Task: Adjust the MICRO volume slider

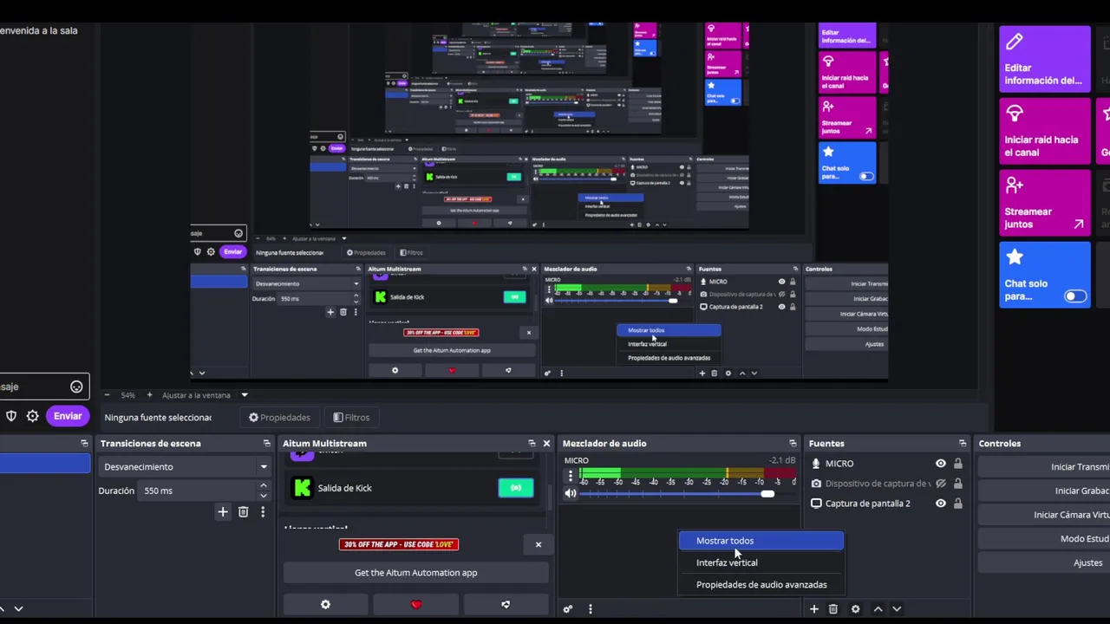Action: (x=767, y=494)
